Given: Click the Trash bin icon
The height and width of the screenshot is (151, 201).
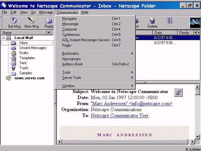Looking at the screenshot, I should (x=14, y=68).
